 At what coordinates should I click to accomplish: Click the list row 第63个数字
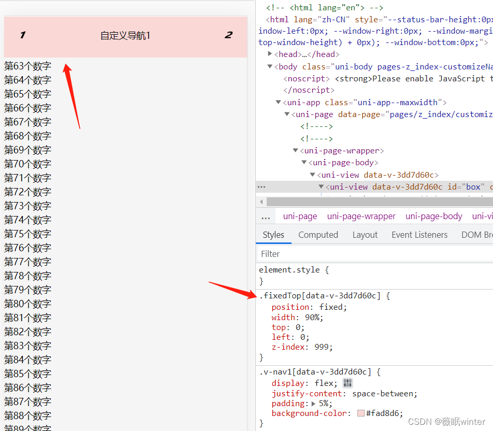(27, 66)
